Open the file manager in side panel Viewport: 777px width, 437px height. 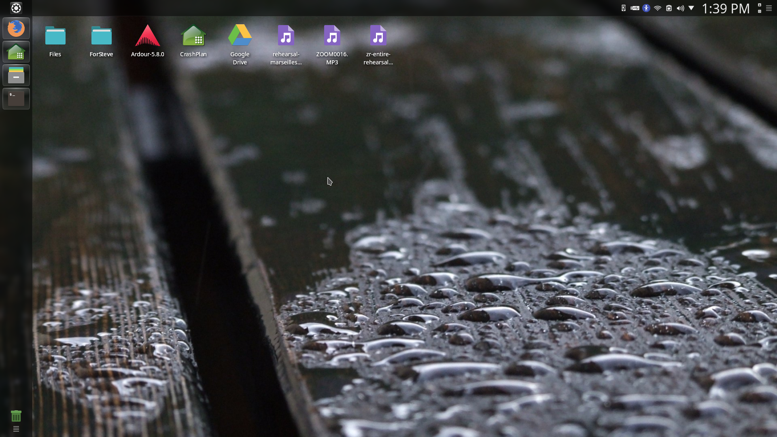pos(16,75)
